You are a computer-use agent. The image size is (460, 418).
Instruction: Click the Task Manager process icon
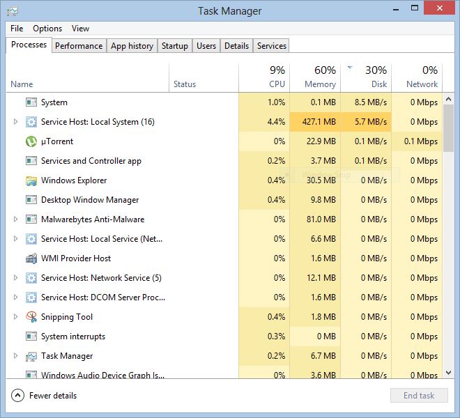click(x=31, y=356)
